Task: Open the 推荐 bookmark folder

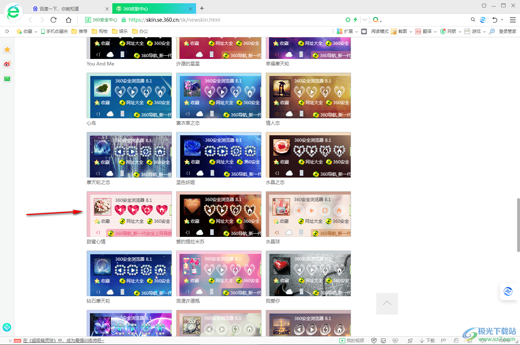Action: pyautogui.click(x=79, y=31)
